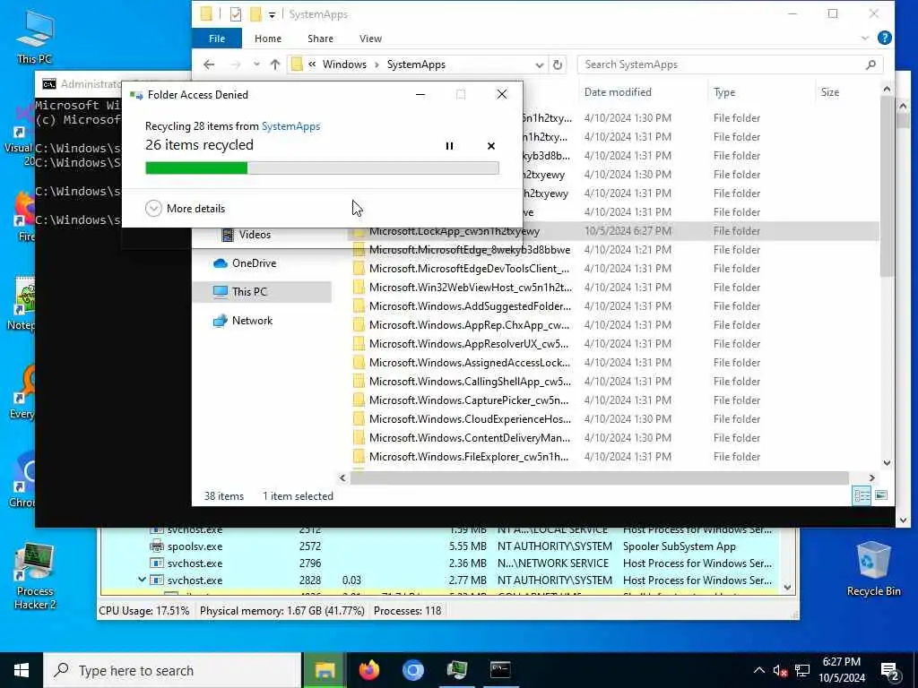Refresh the SystemApps folder view
Image resolution: width=918 pixels, height=688 pixels.
tap(558, 64)
